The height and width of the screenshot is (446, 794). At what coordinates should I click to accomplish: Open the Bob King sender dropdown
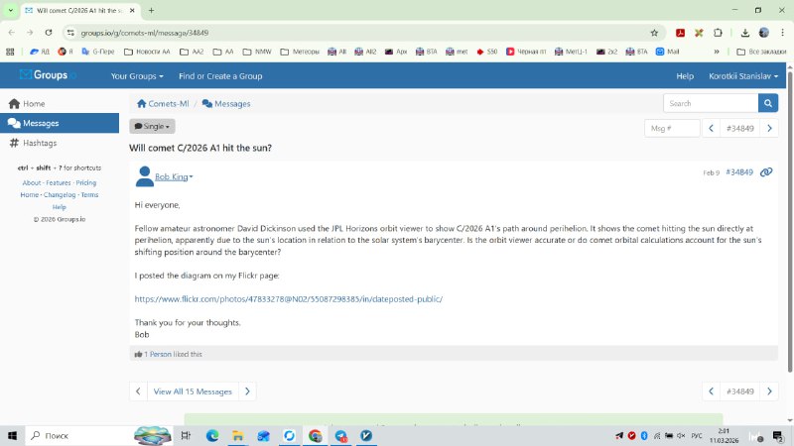(174, 177)
